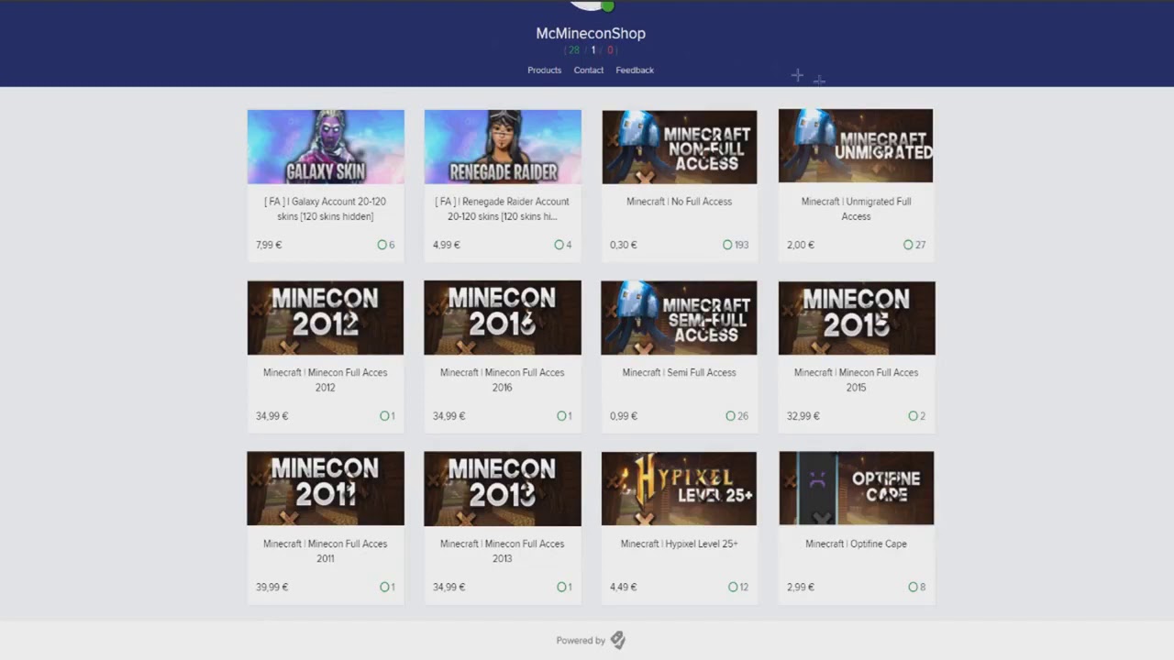Click the 'Powered by' footer text
This screenshot has height=660, width=1174.
coord(581,641)
